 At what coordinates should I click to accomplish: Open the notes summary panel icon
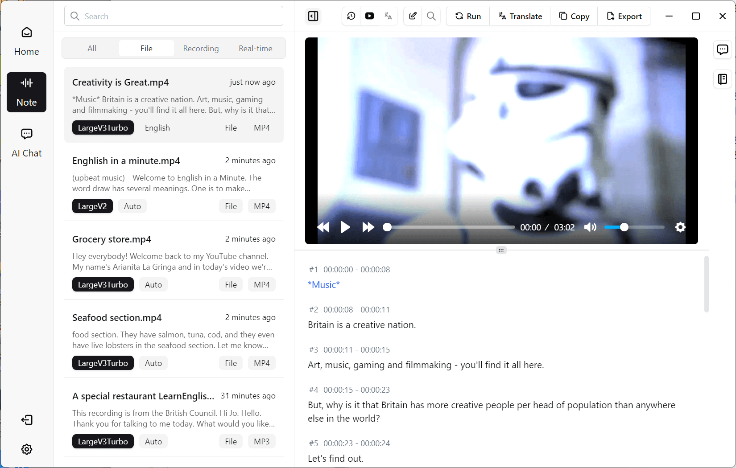coord(722,79)
